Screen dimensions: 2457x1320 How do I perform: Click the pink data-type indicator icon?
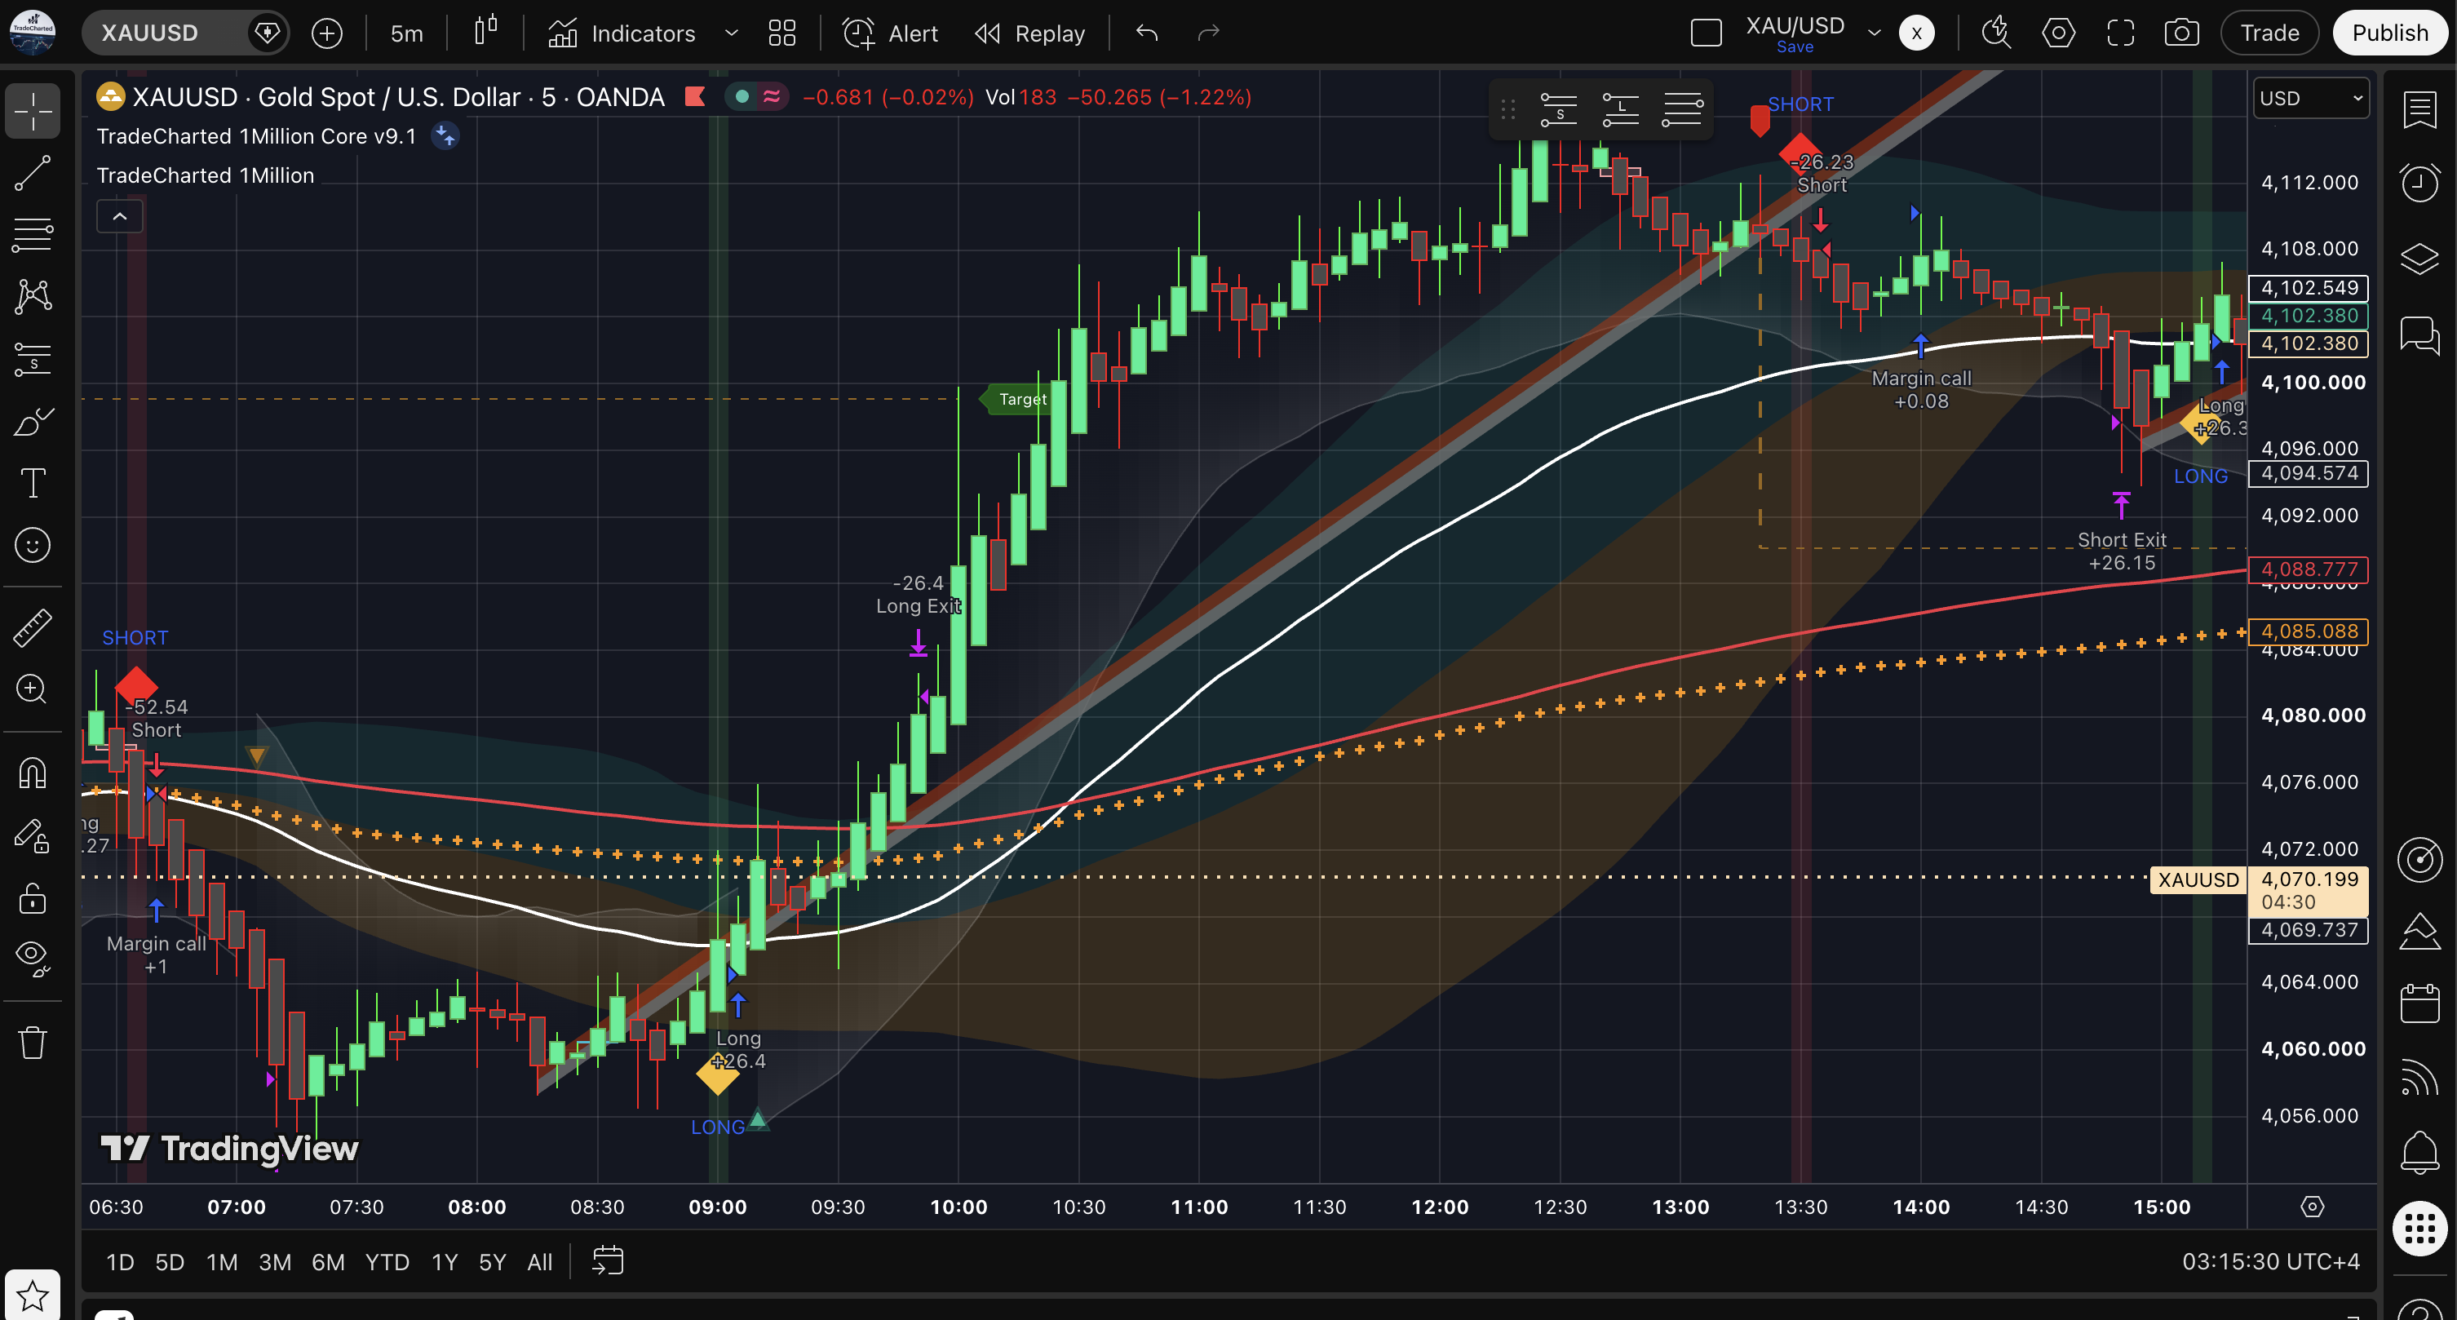(x=772, y=96)
